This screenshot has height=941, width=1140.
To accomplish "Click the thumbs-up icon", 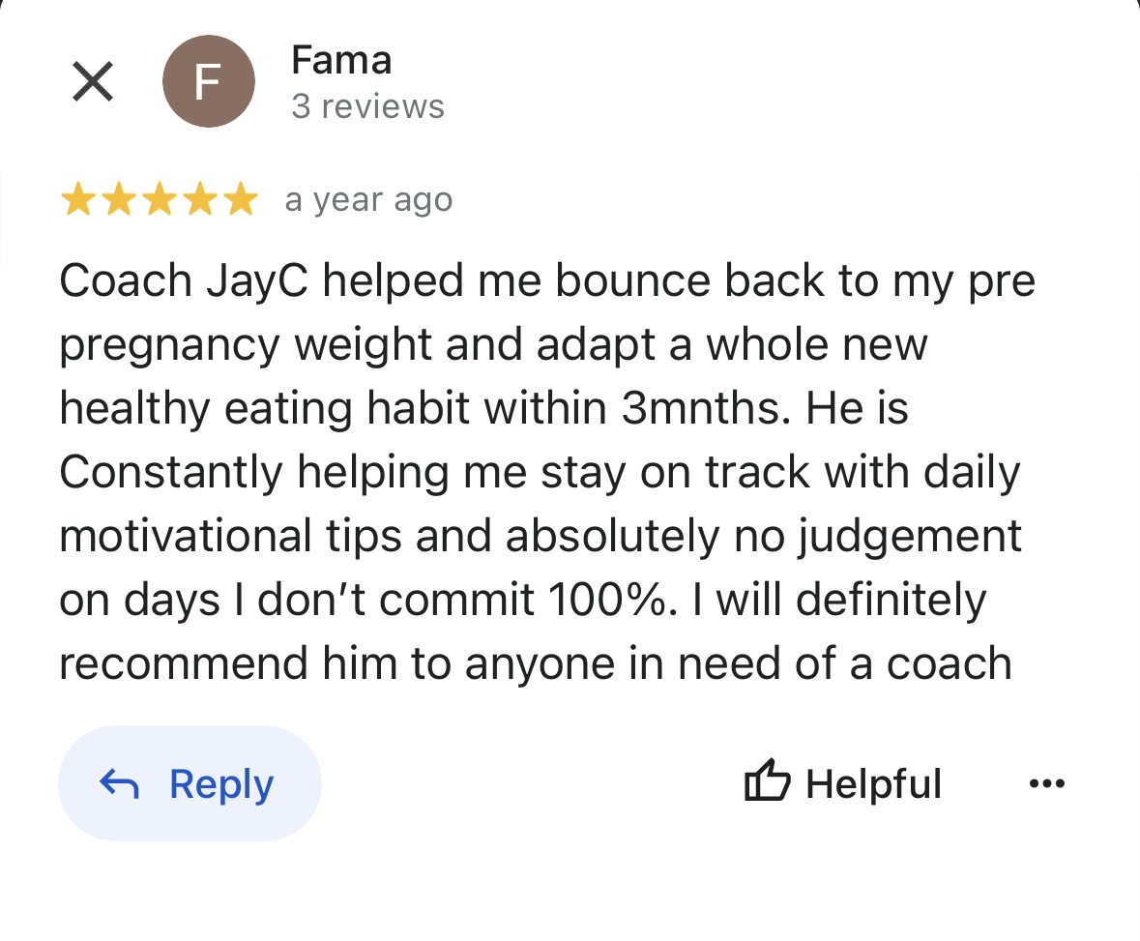I will tap(768, 782).
